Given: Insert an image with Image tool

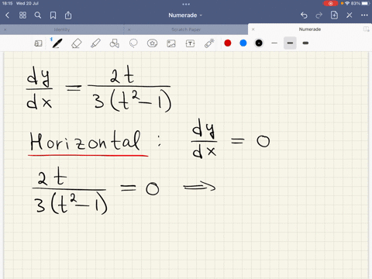Looking at the screenshot, I should pyautogui.click(x=171, y=43).
